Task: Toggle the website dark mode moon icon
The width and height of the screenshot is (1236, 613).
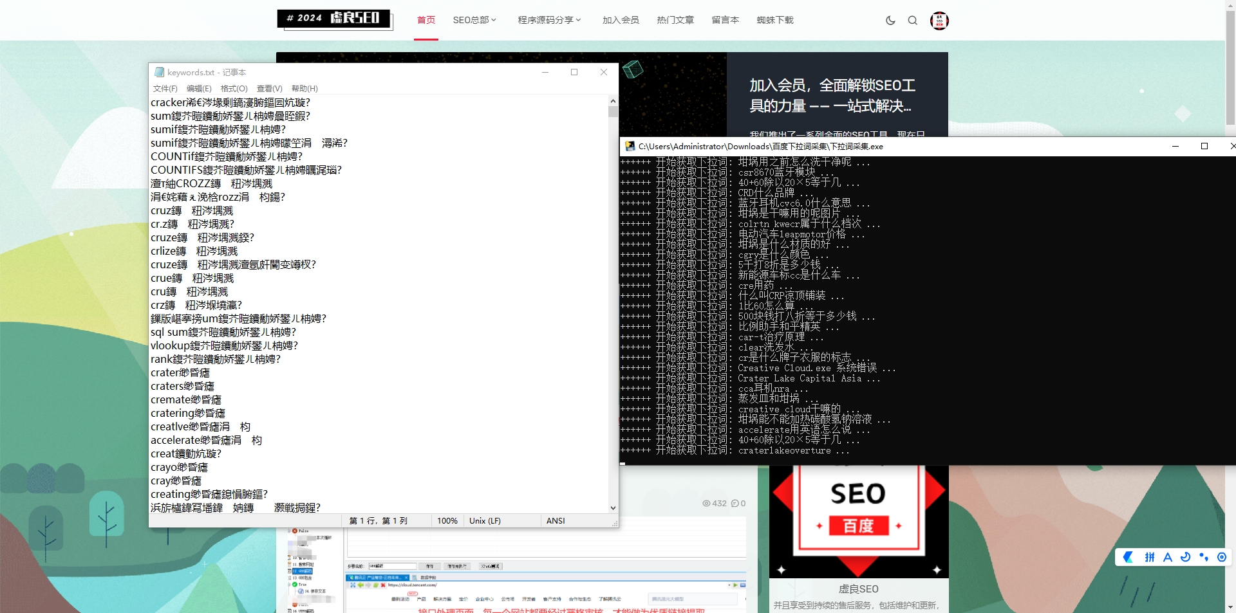Action: [x=890, y=21]
